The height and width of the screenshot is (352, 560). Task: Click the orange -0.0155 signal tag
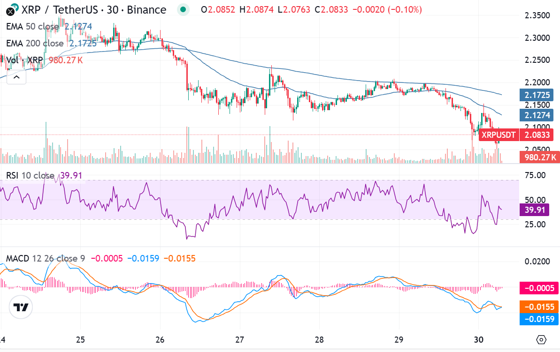tap(539, 307)
